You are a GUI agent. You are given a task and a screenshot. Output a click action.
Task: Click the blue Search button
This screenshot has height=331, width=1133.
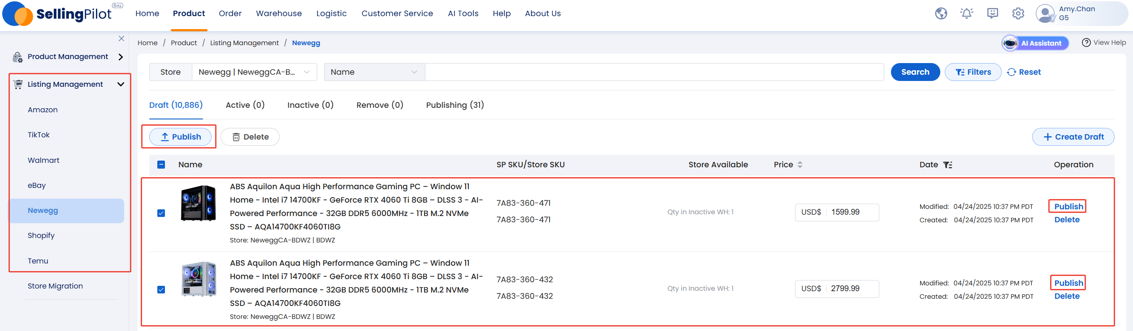coord(916,72)
